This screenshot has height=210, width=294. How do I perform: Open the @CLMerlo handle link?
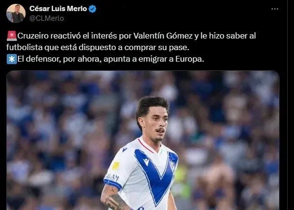[x=47, y=18]
